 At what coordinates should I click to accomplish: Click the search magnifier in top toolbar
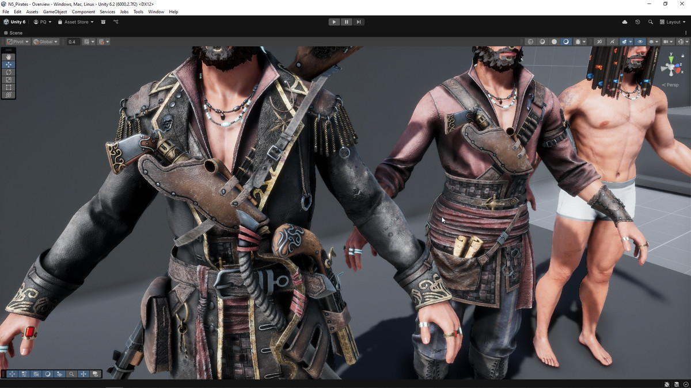click(x=651, y=22)
